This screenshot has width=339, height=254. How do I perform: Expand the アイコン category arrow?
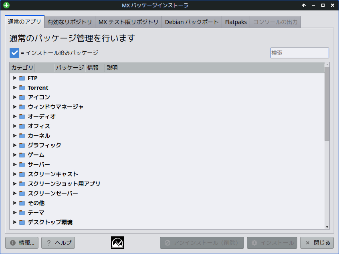14,97
